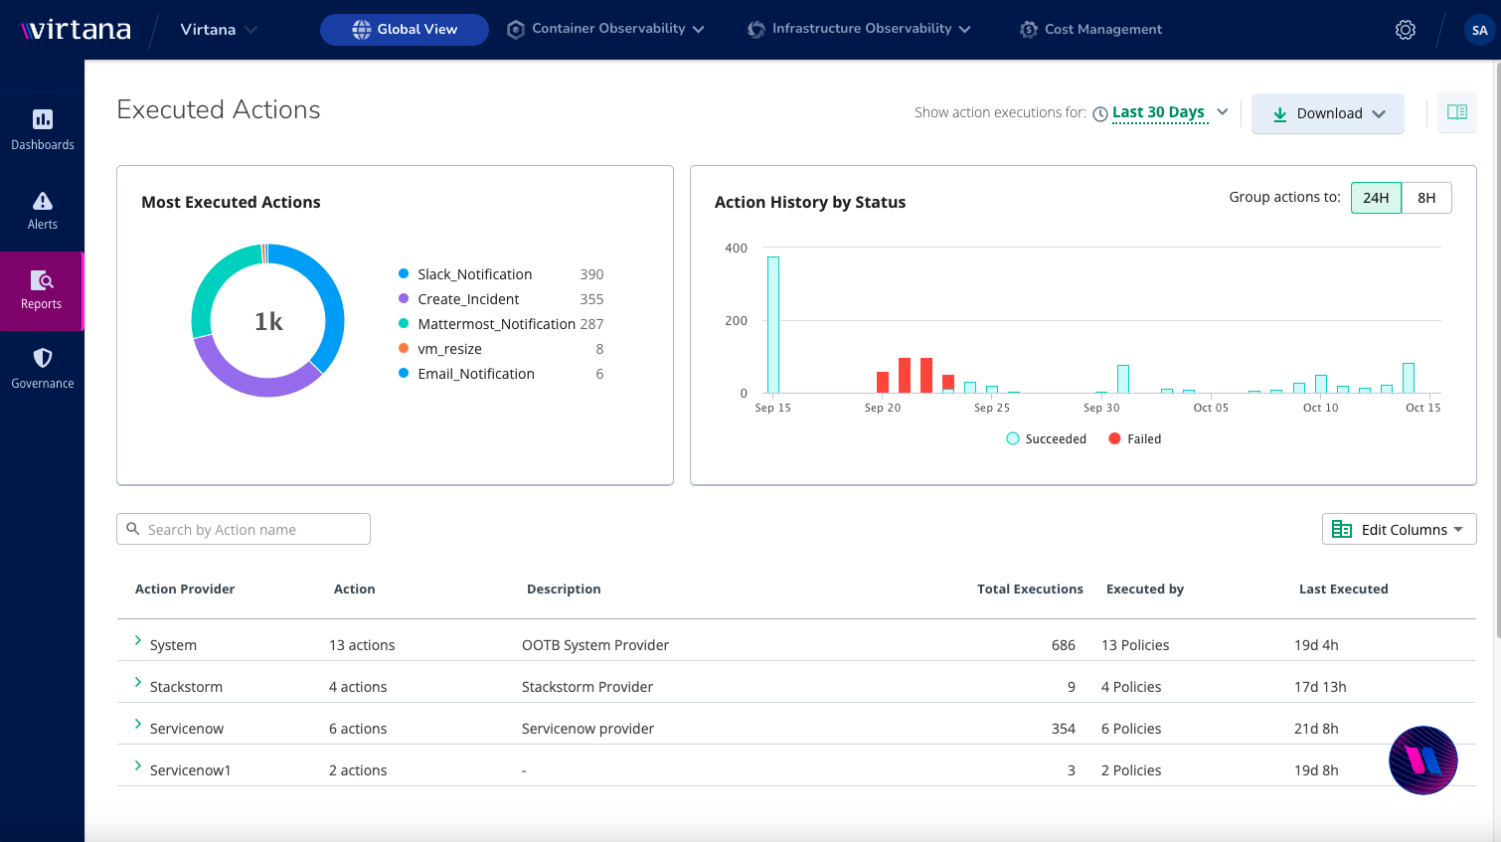Click the 'OOTB System Provider' description
The image size is (1501, 842).
pyautogui.click(x=595, y=645)
